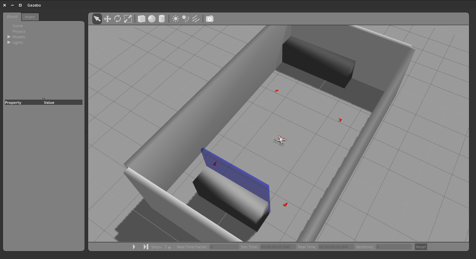This screenshot has width=476, height=259.
Task: Enable the scale mode tool
Action: point(128,19)
